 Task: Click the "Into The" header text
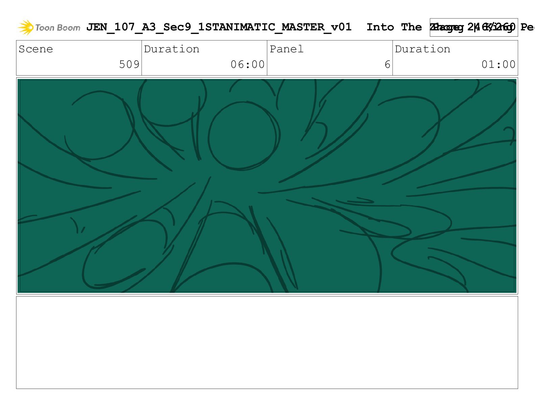[394, 27]
